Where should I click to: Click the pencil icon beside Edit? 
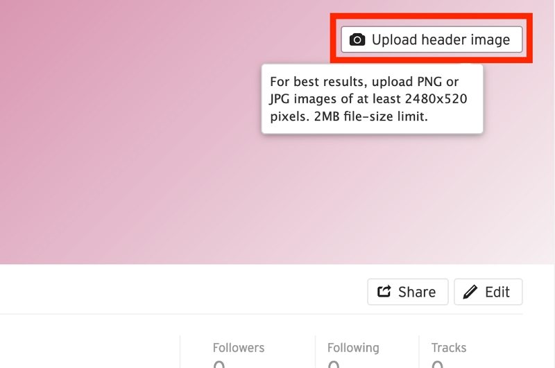(470, 292)
